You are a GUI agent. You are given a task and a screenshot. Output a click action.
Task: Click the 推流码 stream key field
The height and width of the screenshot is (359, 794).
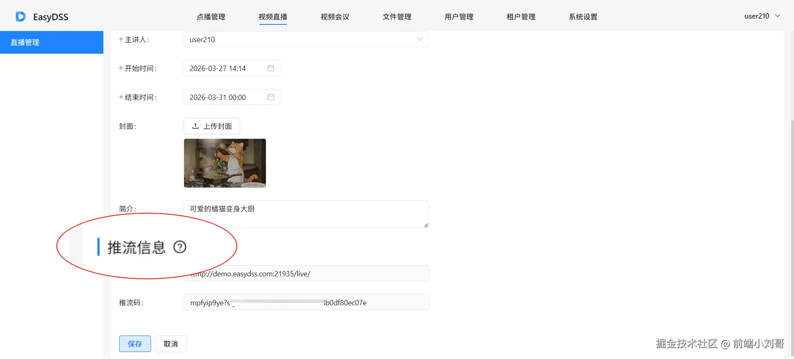pos(306,302)
